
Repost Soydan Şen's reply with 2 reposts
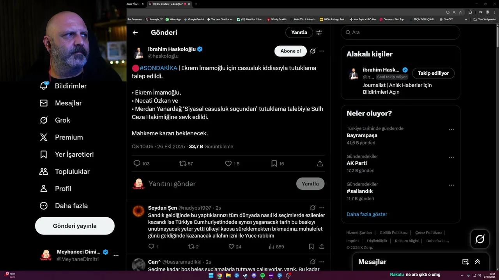[191, 247]
